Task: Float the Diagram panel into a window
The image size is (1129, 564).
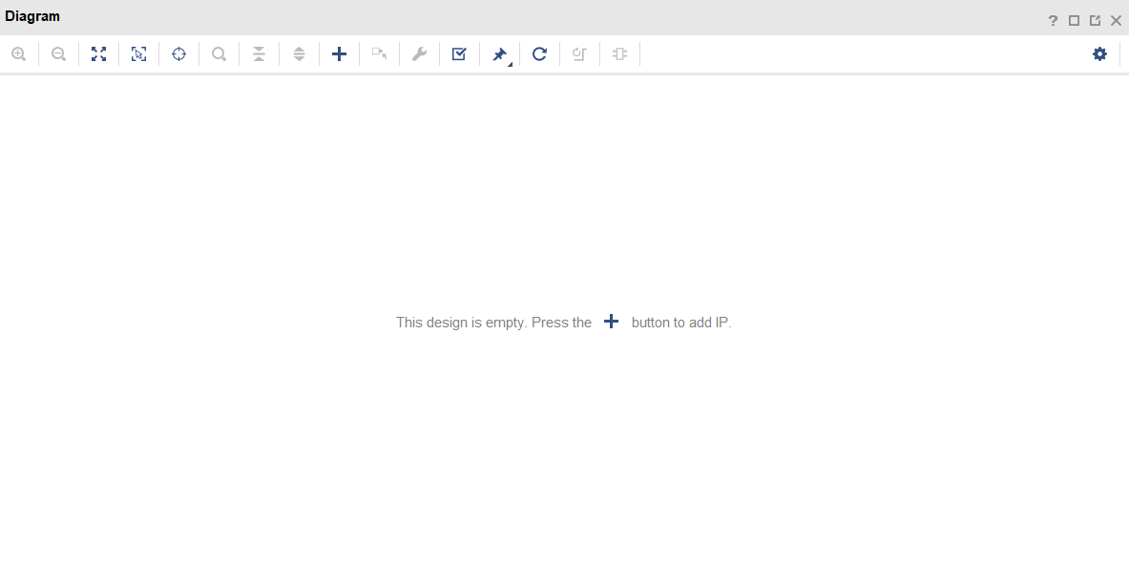Action: pyautogui.click(x=1095, y=21)
